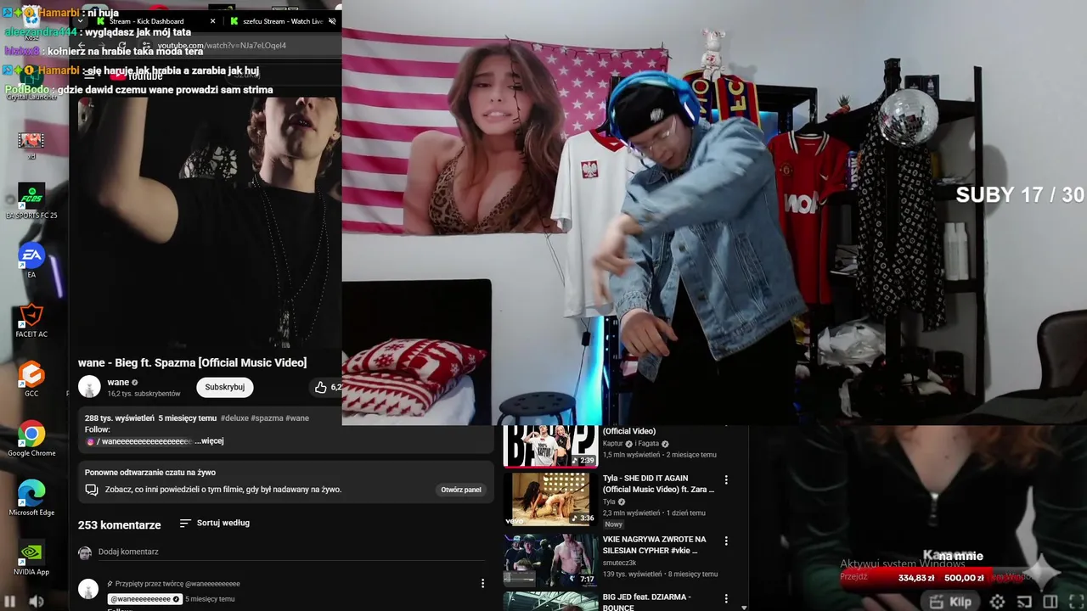Create a clip with the Klip button
Screen dimensions: 1087x611
pyautogui.click(x=950, y=602)
